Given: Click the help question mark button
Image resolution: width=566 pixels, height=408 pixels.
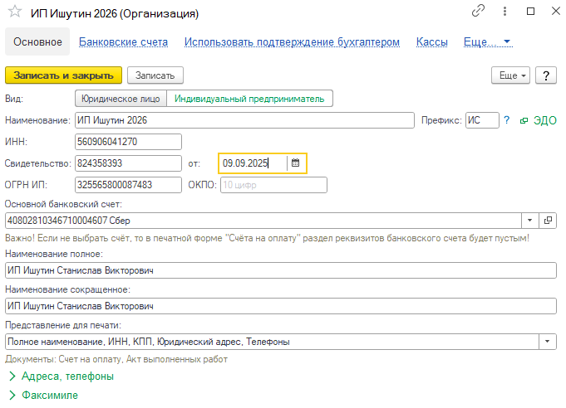Looking at the screenshot, I should click(x=545, y=75).
